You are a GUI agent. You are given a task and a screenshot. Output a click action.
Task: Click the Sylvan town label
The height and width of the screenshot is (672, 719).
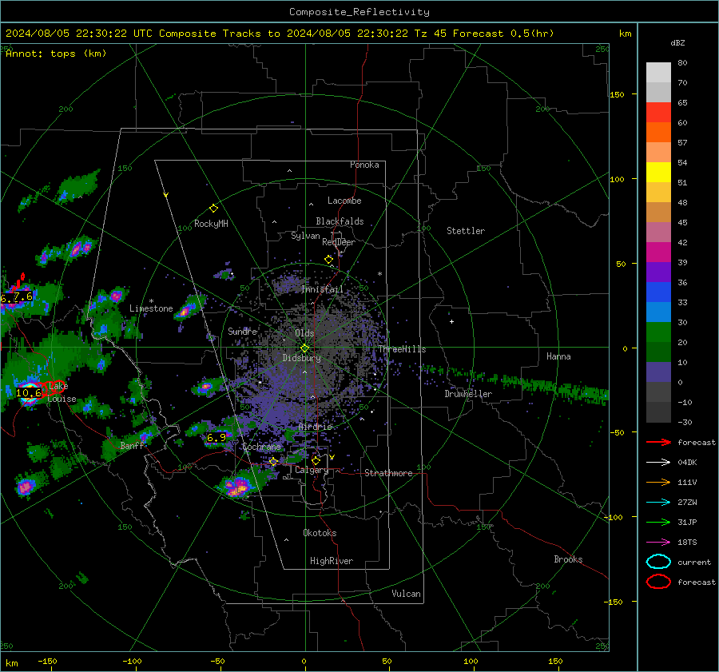click(x=305, y=236)
